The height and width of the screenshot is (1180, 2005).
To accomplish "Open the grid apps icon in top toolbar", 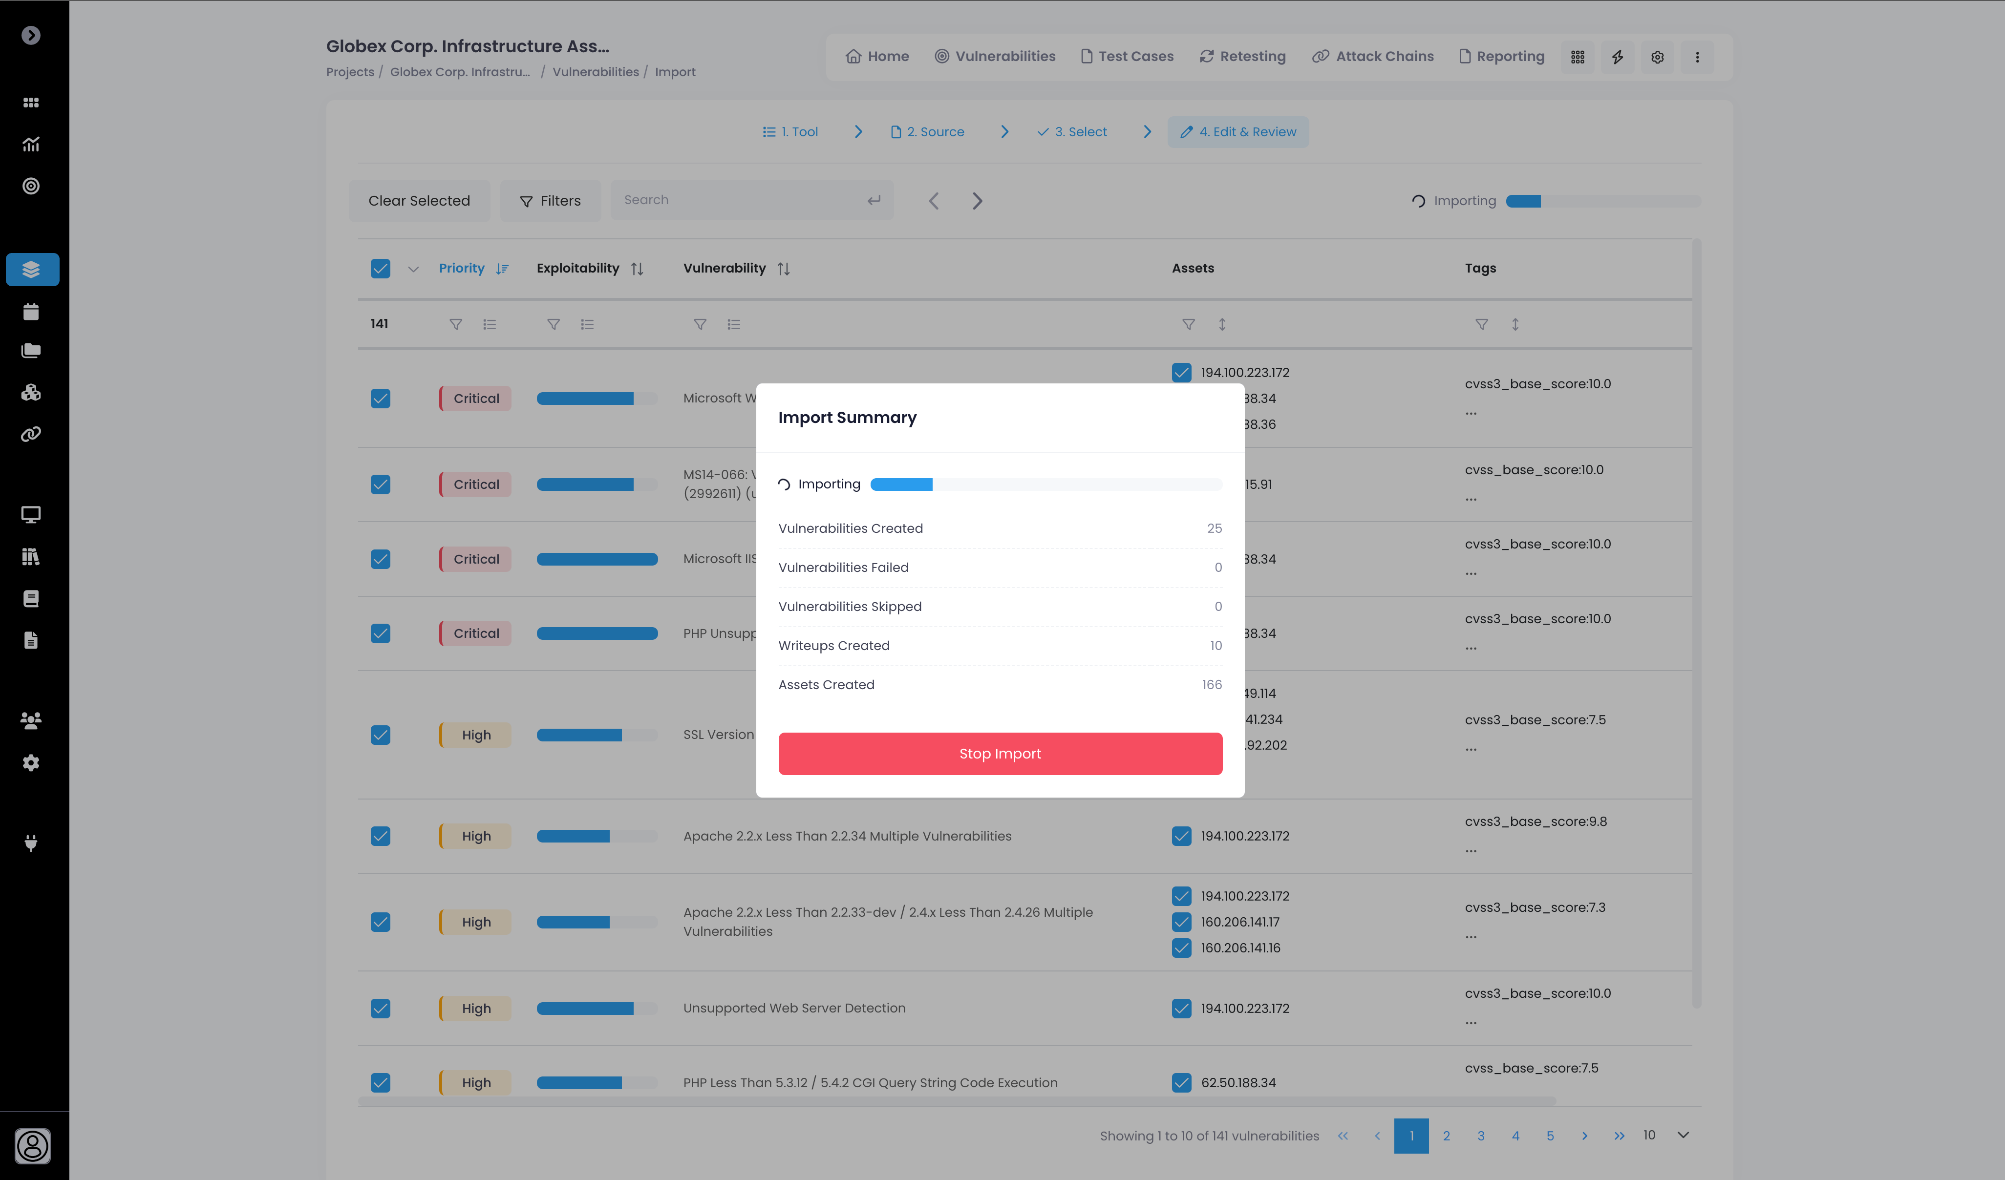I will point(1577,57).
